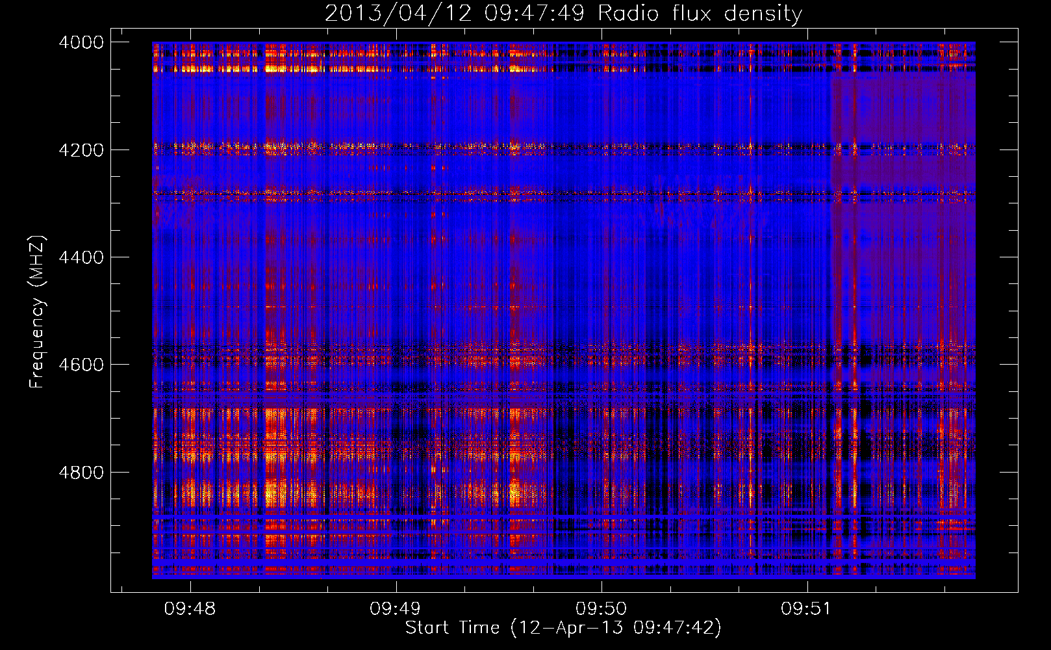Viewport: 1051px width, 650px height.
Task: Select the 4400 frequency axis label
Action: pyautogui.click(x=81, y=257)
